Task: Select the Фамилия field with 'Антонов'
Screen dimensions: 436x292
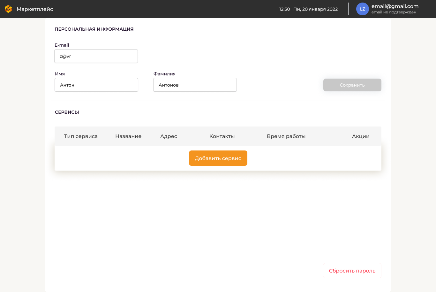Action: (195, 85)
